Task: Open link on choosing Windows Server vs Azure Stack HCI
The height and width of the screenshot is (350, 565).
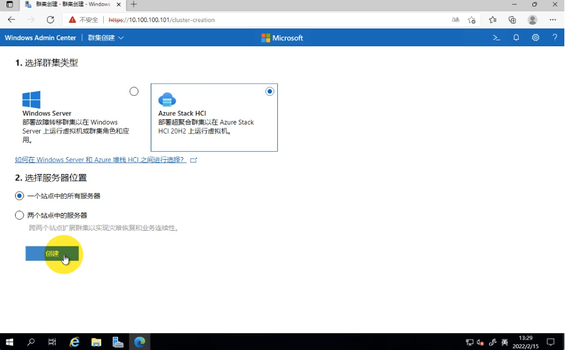Action: pyautogui.click(x=100, y=160)
